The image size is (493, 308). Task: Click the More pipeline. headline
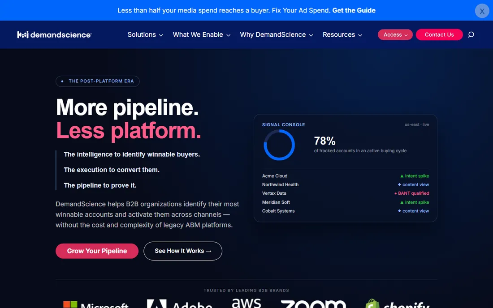click(x=127, y=108)
